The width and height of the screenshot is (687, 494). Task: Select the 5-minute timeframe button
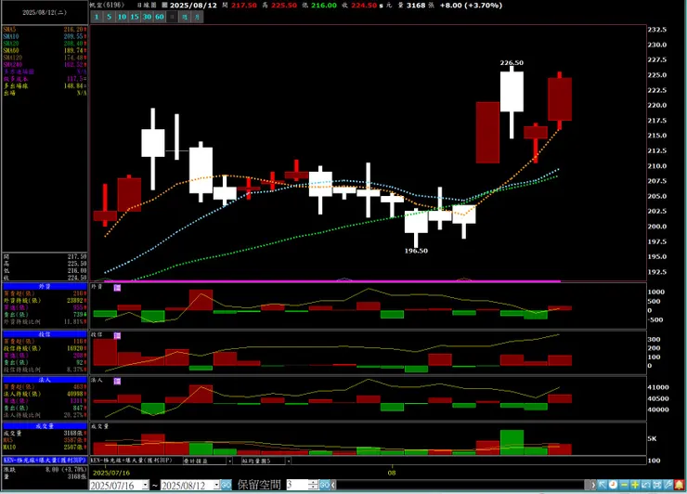pos(110,17)
